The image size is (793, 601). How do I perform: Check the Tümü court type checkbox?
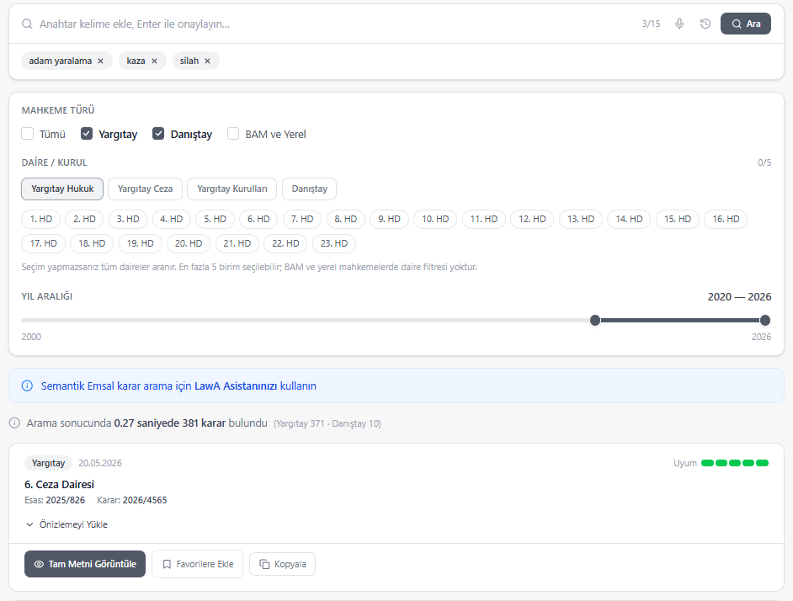coord(27,134)
